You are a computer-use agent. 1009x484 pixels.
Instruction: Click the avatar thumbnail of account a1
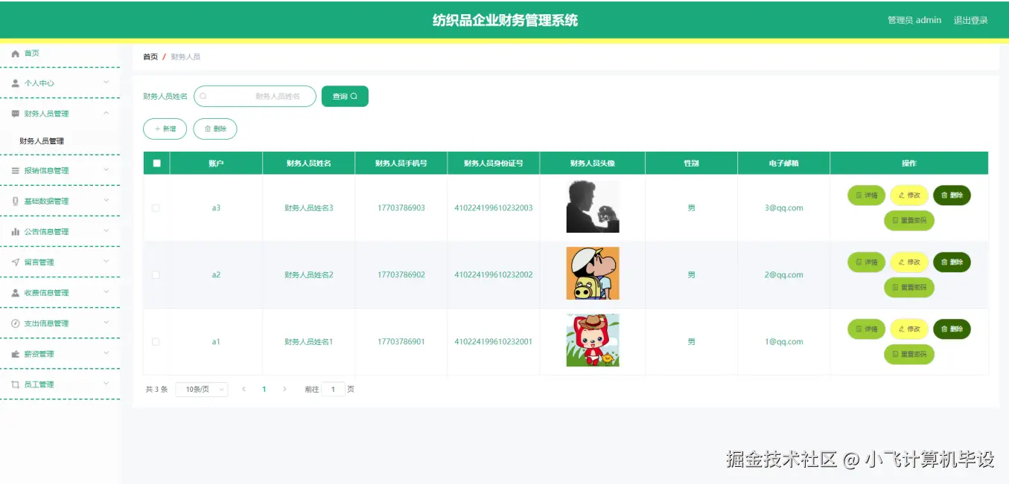pyautogui.click(x=592, y=340)
